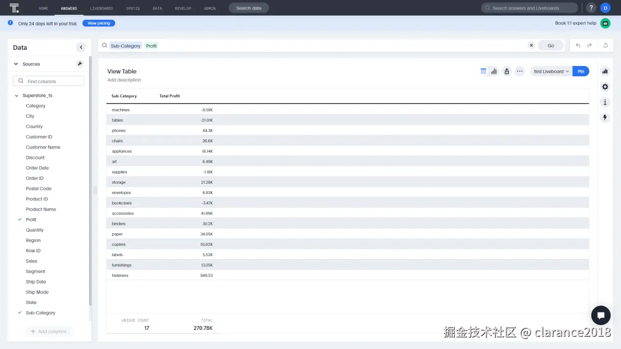
Task: Collapse the Superstore_ts data source tree
Action: click(x=16, y=95)
